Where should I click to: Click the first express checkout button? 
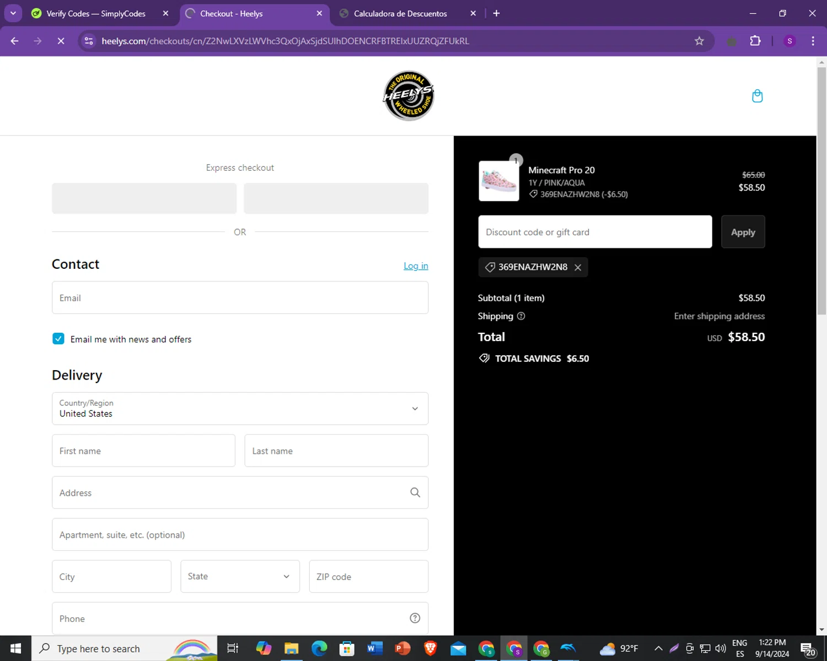point(144,198)
